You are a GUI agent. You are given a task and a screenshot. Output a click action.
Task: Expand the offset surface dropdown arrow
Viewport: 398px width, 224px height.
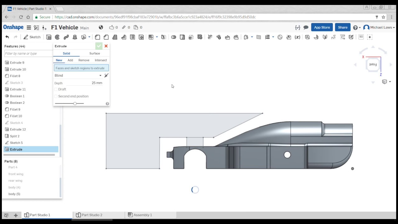[252, 37]
